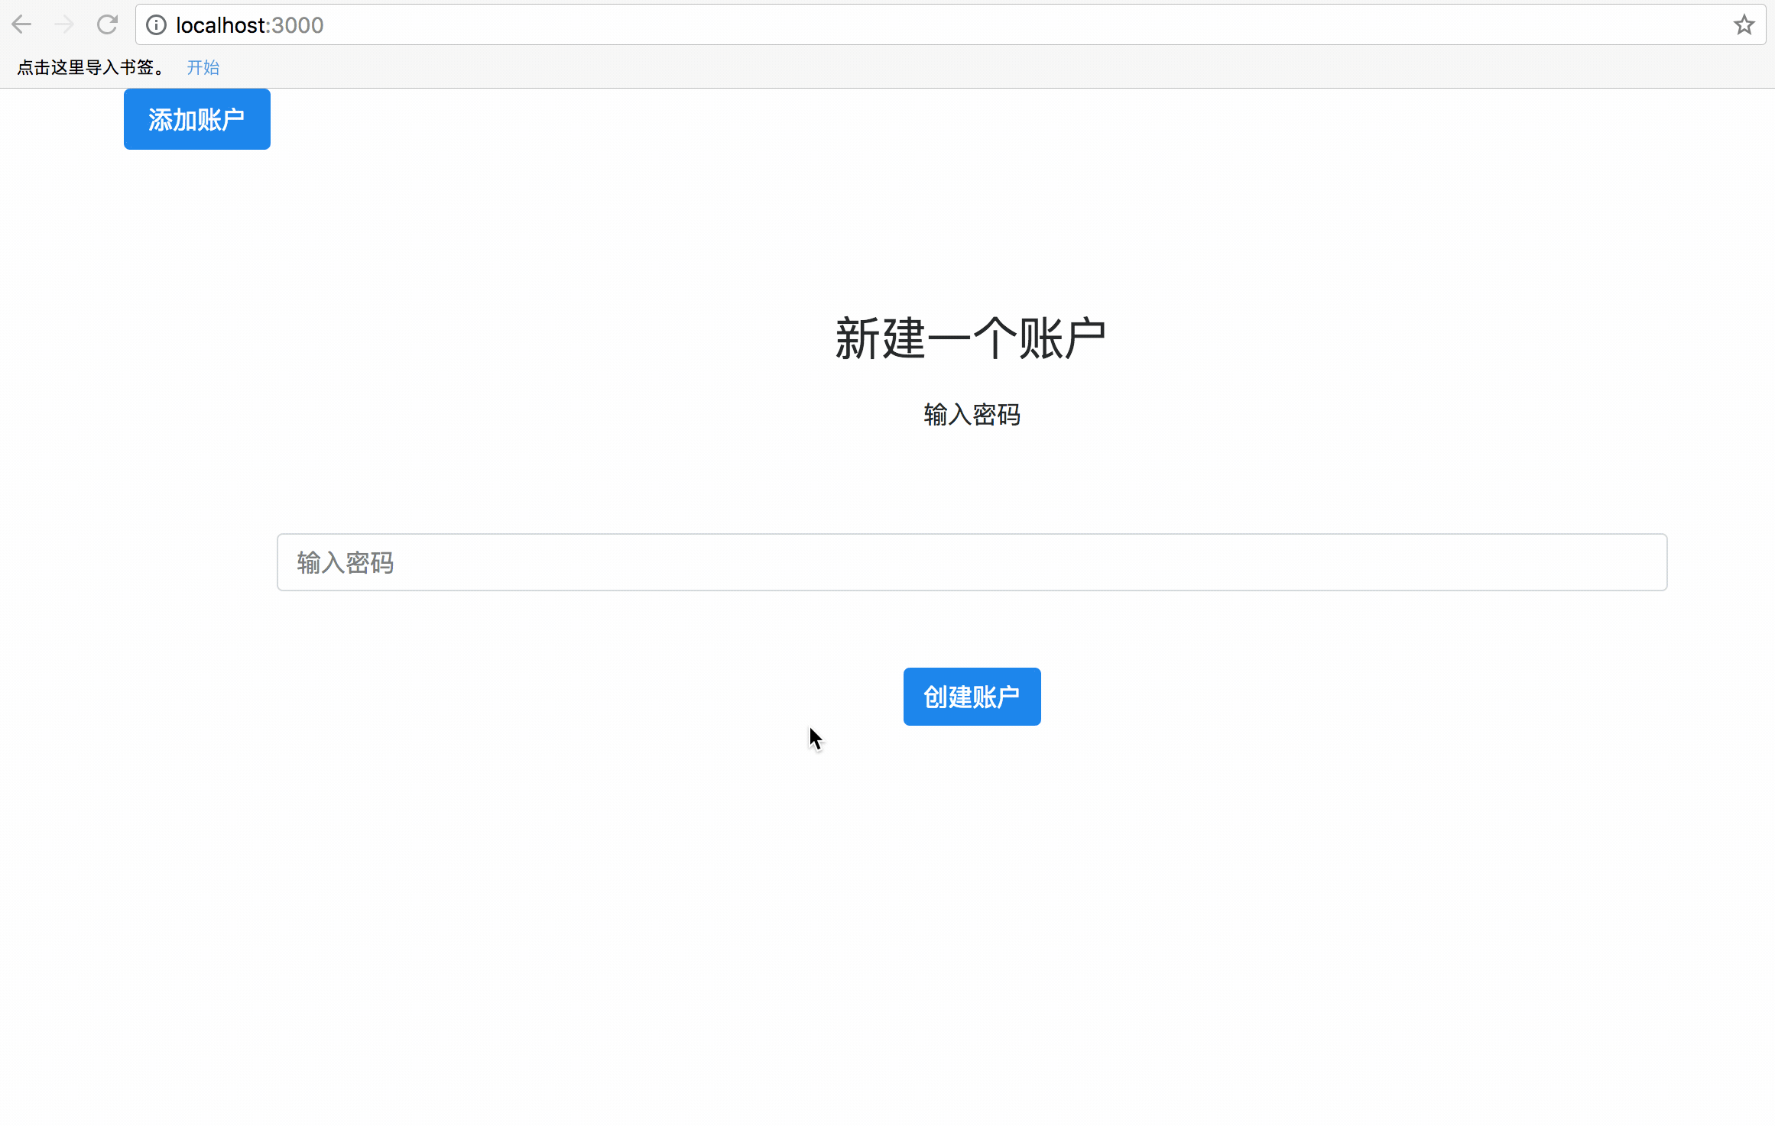
Task: Click the browser back arrow
Action: [x=21, y=25]
